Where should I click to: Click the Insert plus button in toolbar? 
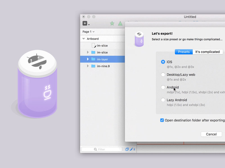(85, 23)
